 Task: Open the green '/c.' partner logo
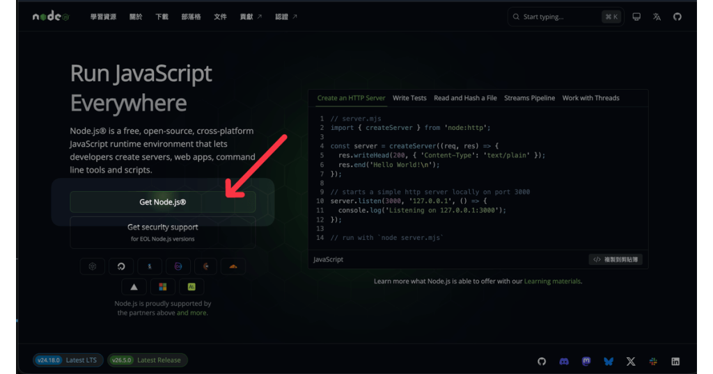pyautogui.click(x=191, y=287)
